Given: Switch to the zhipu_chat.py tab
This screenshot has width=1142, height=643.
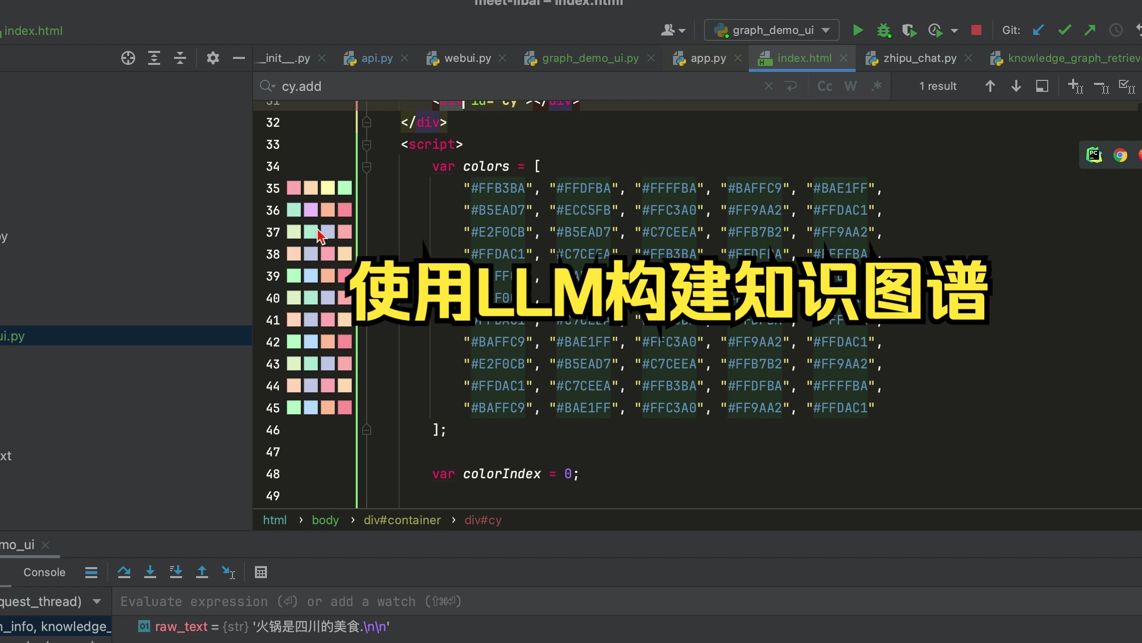Looking at the screenshot, I should [919, 58].
